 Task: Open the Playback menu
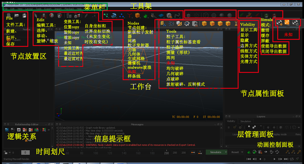(71, 8)
